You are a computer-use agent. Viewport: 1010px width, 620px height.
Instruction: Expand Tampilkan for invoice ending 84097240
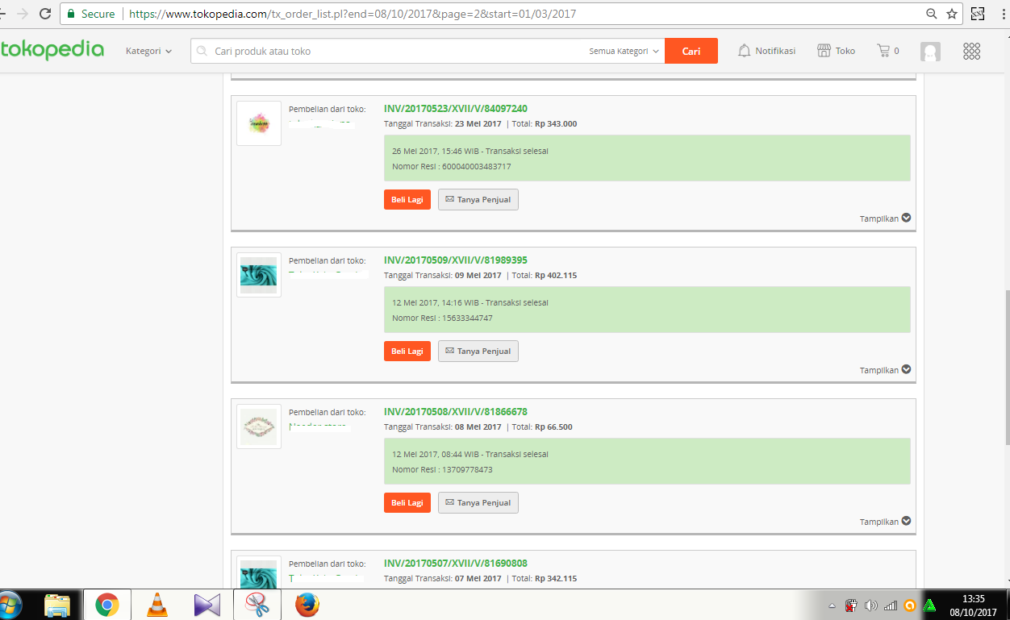[x=885, y=218]
